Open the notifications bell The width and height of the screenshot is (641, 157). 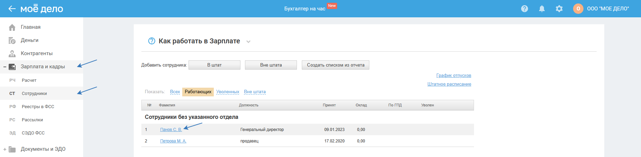point(542,9)
